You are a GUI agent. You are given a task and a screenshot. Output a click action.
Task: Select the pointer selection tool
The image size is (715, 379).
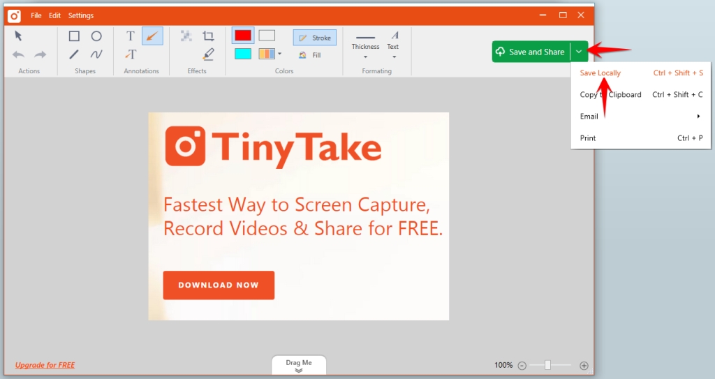click(x=18, y=36)
